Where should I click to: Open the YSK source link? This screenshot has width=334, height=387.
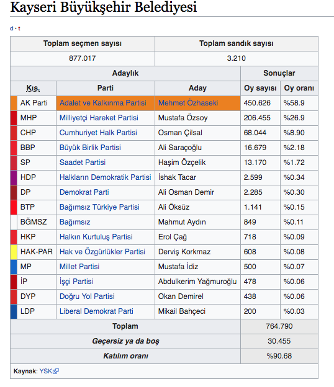[46, 371]
